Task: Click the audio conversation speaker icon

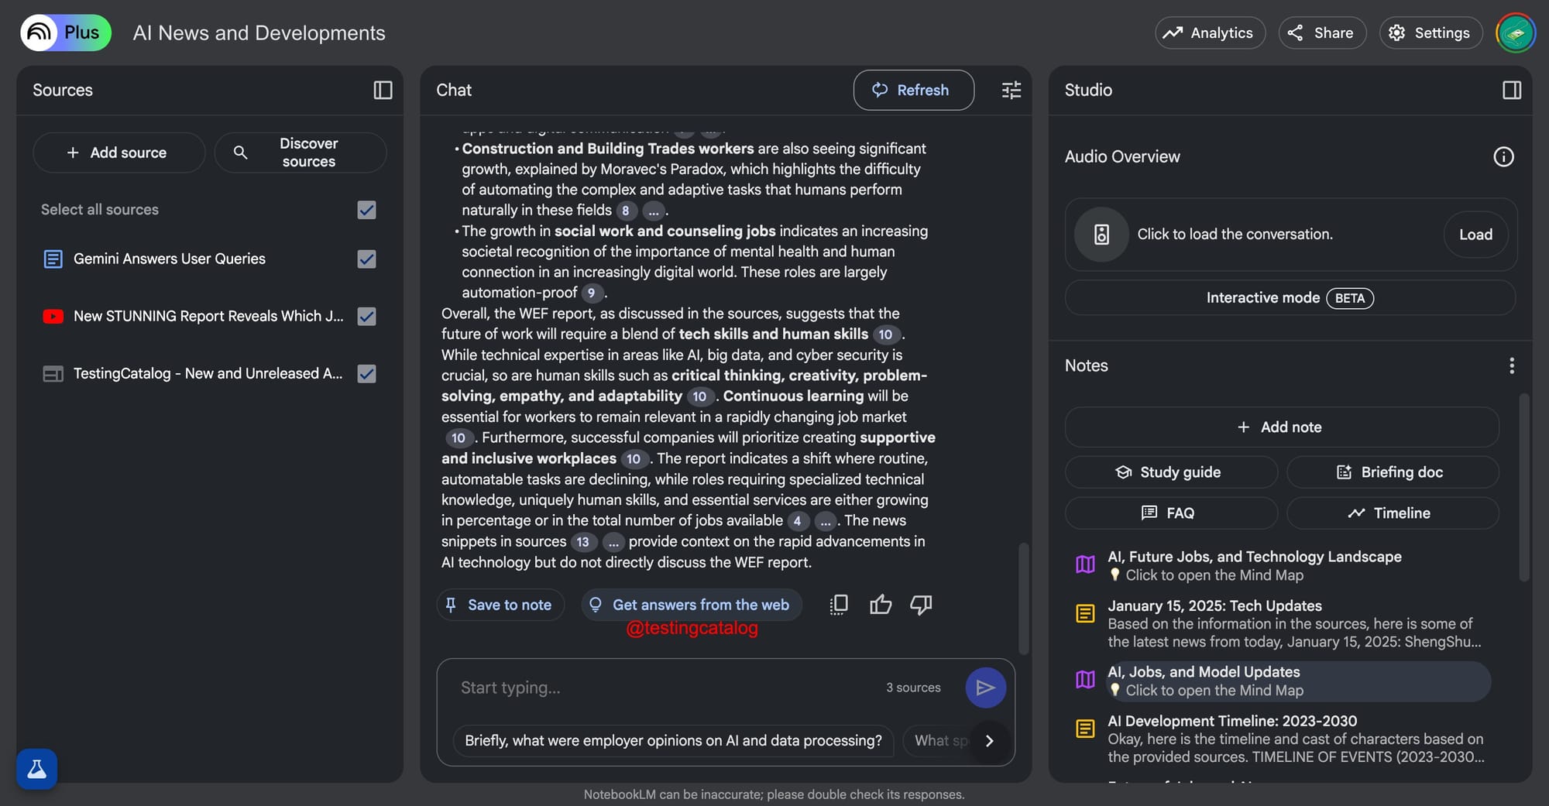Action: coord(1101,235)
